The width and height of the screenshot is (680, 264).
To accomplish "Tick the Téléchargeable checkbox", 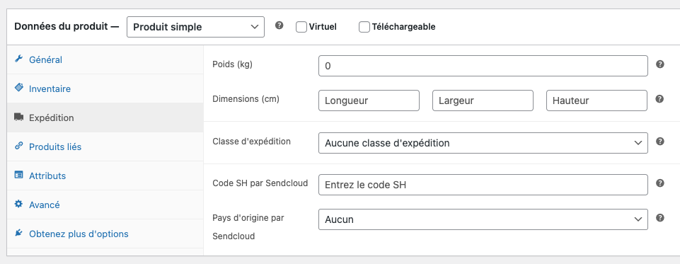I will pyautogui.click(x=364, y=27).
